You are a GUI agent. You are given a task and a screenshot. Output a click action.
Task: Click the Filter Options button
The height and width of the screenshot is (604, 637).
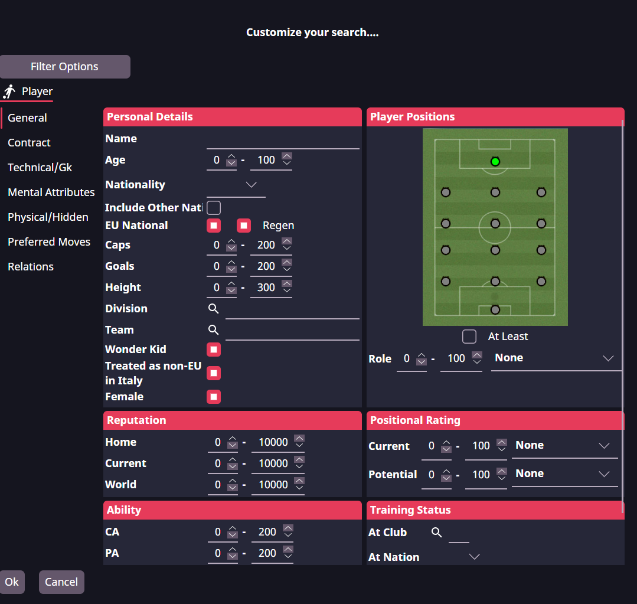pos(65,67)
